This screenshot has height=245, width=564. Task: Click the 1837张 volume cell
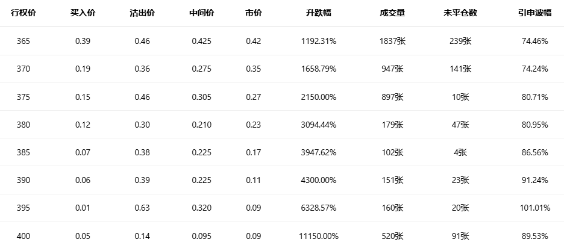(392, 41)
